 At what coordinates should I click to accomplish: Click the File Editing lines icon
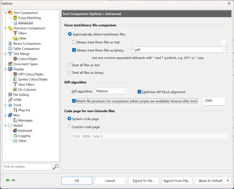click(x=10, y=95)
